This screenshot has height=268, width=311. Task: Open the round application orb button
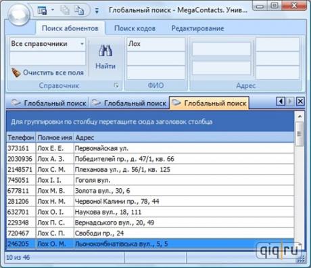(x=18, y=14)
